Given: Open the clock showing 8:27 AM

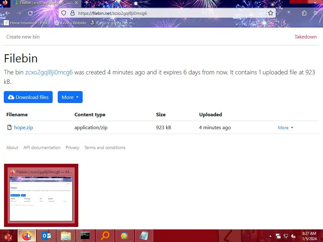Looking at the screenshot, I should pos(309,236).
